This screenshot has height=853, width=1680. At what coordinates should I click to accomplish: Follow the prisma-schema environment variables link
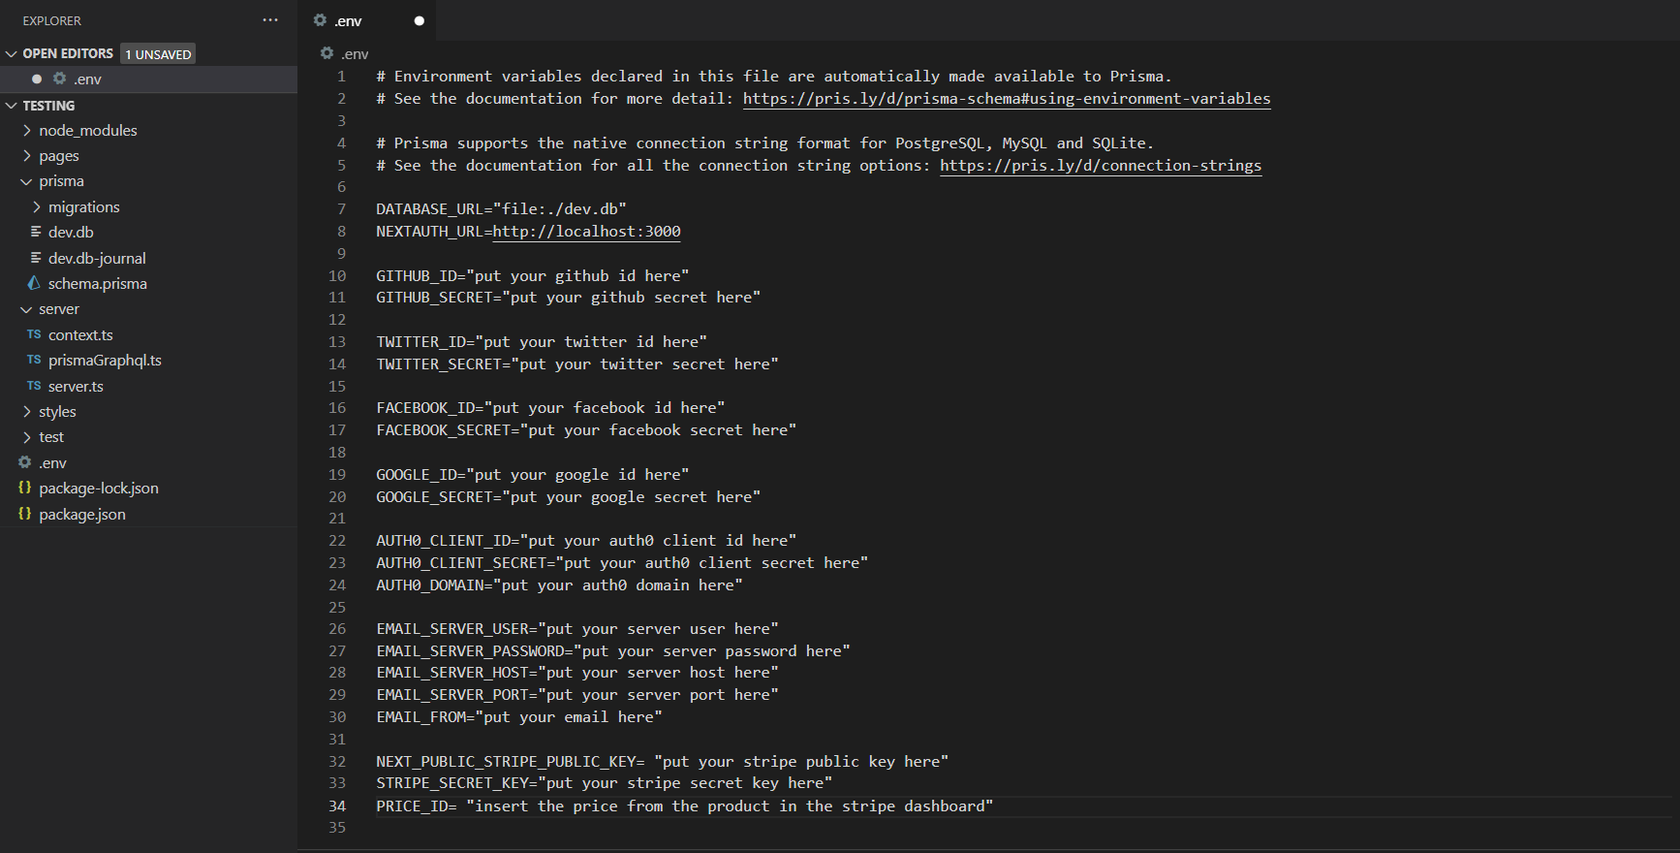pos(1007,98)
